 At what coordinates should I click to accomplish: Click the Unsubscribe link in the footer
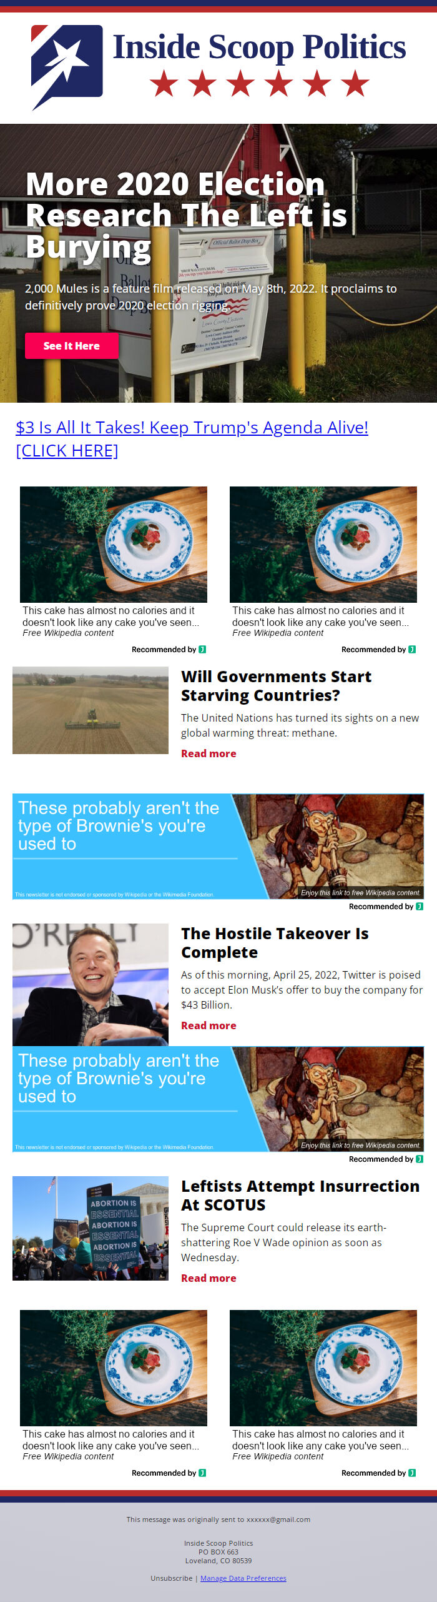pyautogui.click(x=171, y=1578)
